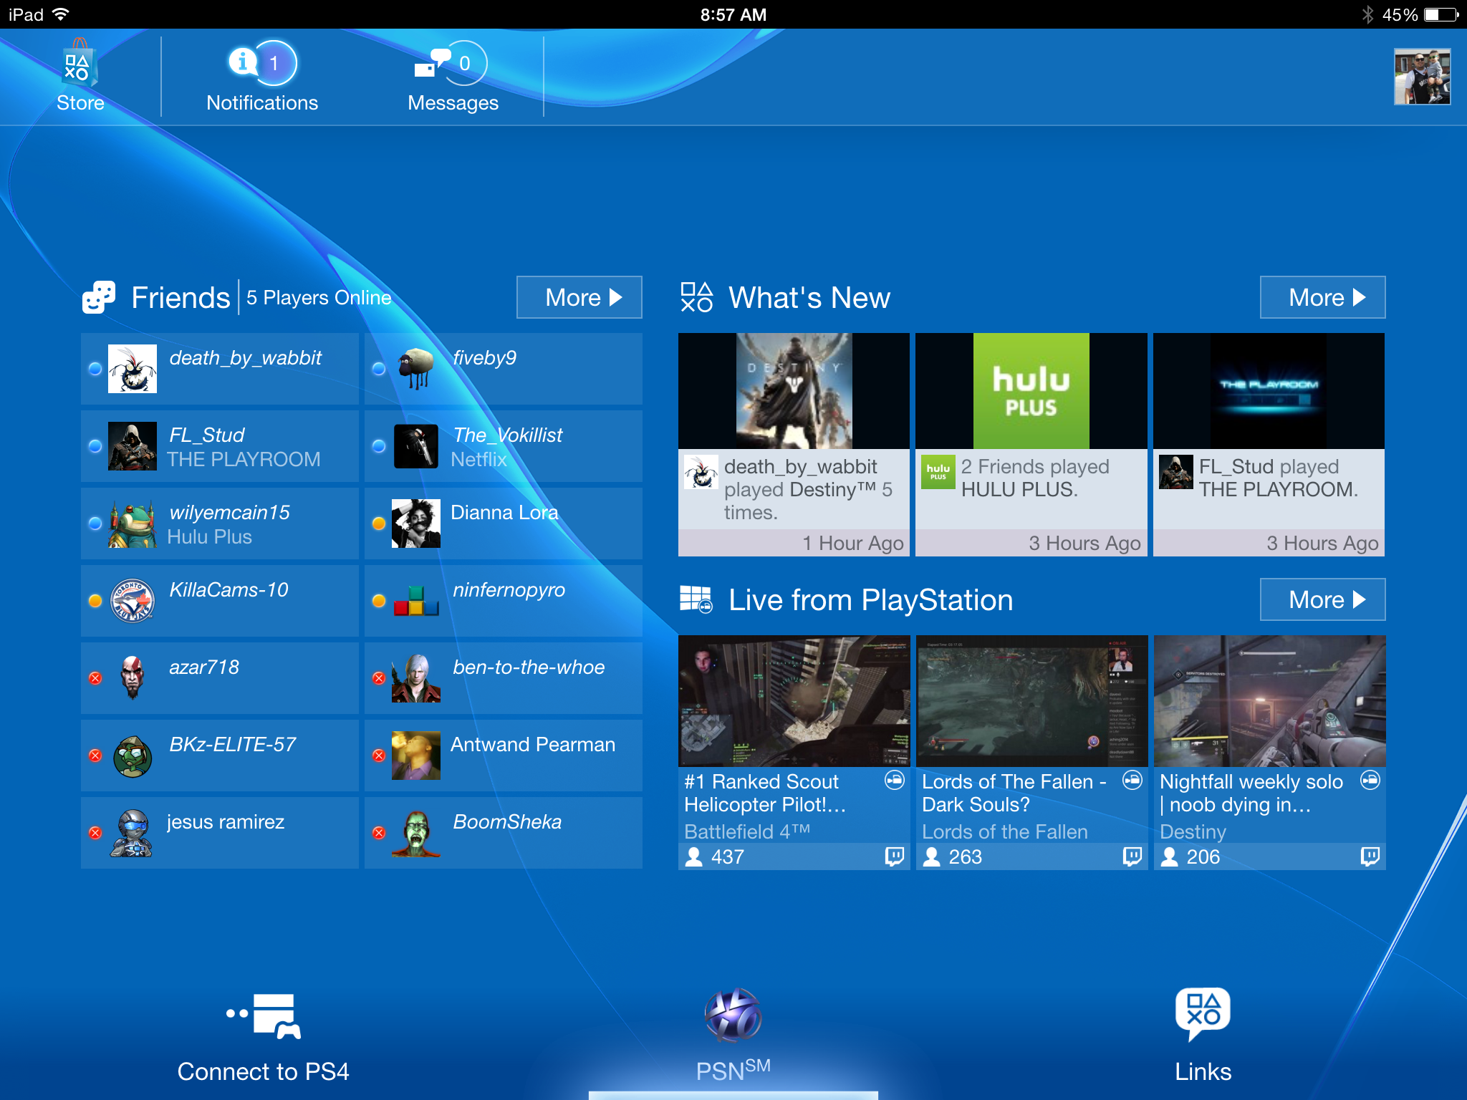This screenshot has width=1467, height=1100.
Task: Tap the Friends smiley faces icon
Action: (x=99, y=296)
